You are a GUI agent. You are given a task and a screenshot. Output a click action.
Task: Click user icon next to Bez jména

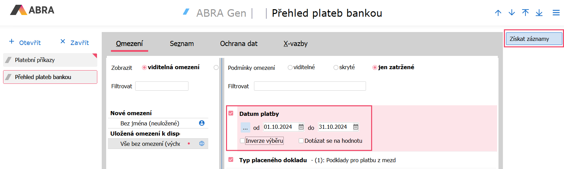click(202, 123)
